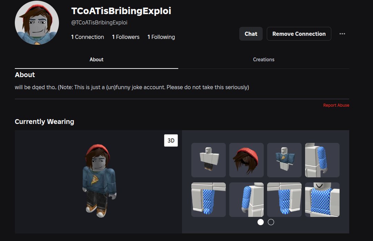373x241 pixels.
Task: Click the TCoATisBribingExploi display name heading
Action: [121, 11]
